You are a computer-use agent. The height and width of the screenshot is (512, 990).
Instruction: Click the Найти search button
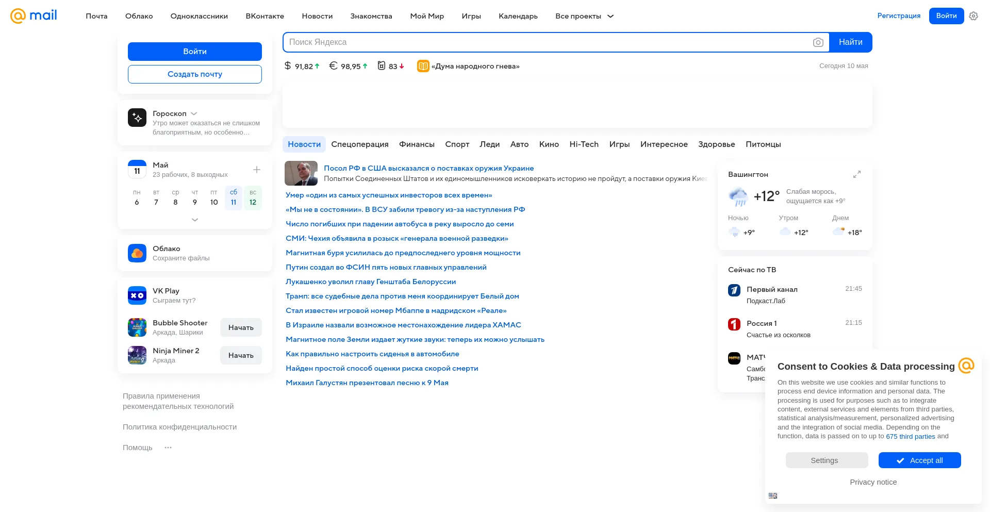[851, 42]
